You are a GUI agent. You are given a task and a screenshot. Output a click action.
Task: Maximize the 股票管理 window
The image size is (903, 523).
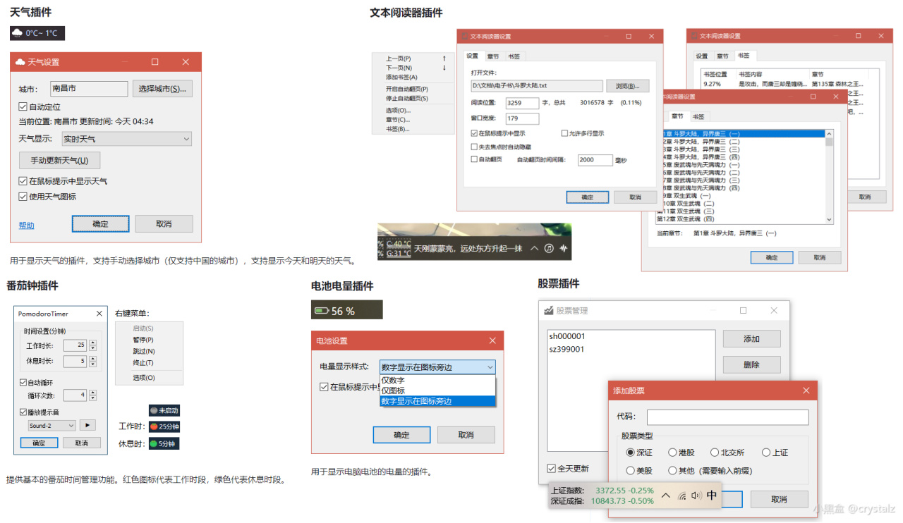click(x=743, y=311)
